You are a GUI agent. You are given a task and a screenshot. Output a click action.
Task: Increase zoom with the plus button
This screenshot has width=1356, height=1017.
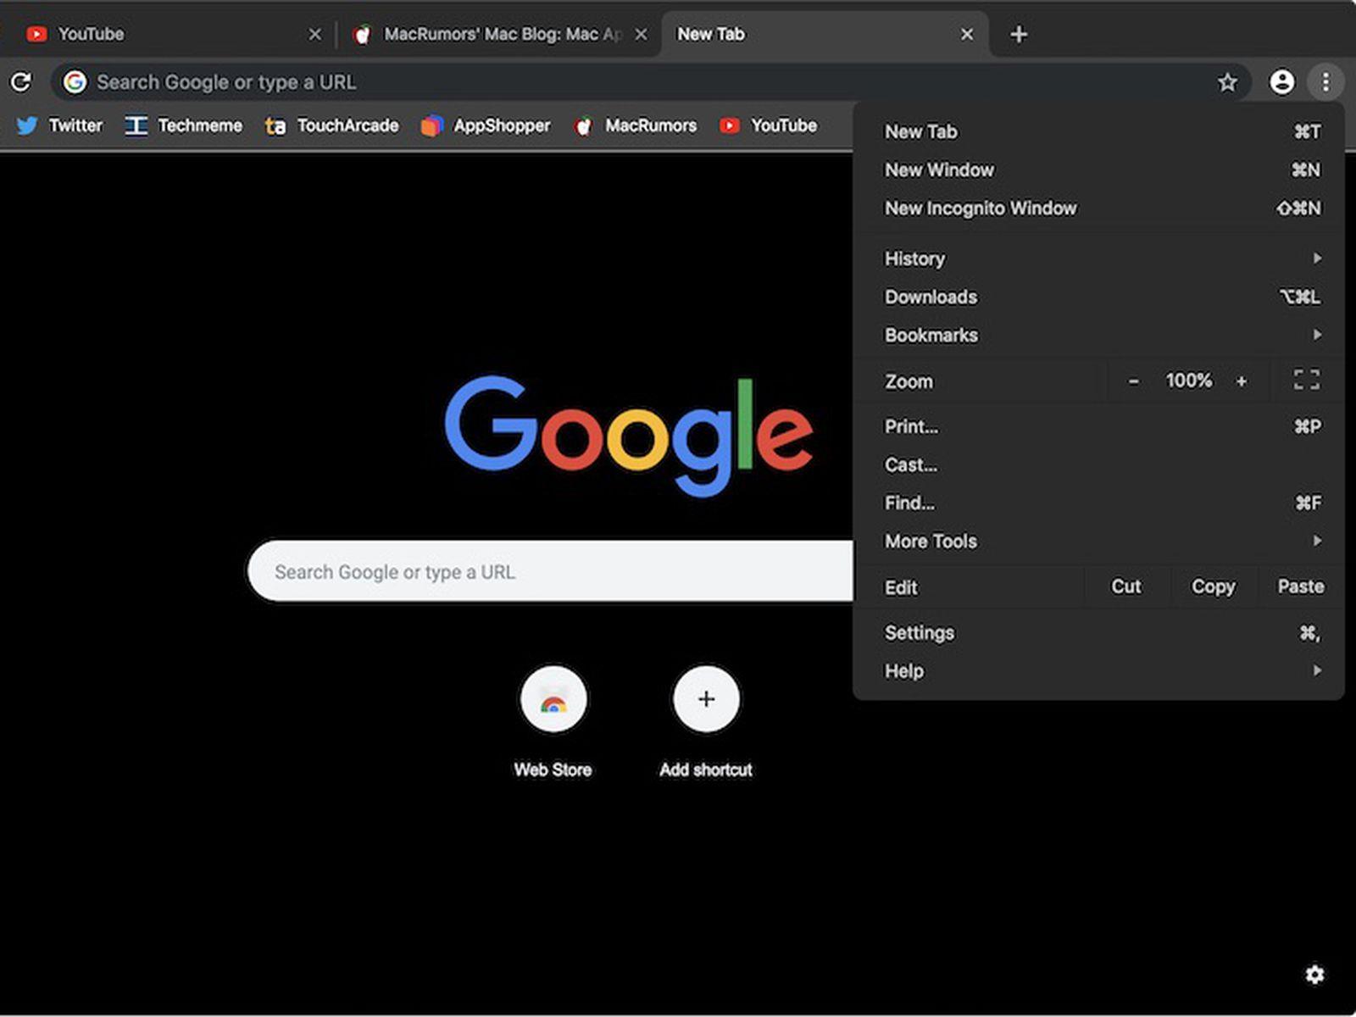(x=1242, y=381)
